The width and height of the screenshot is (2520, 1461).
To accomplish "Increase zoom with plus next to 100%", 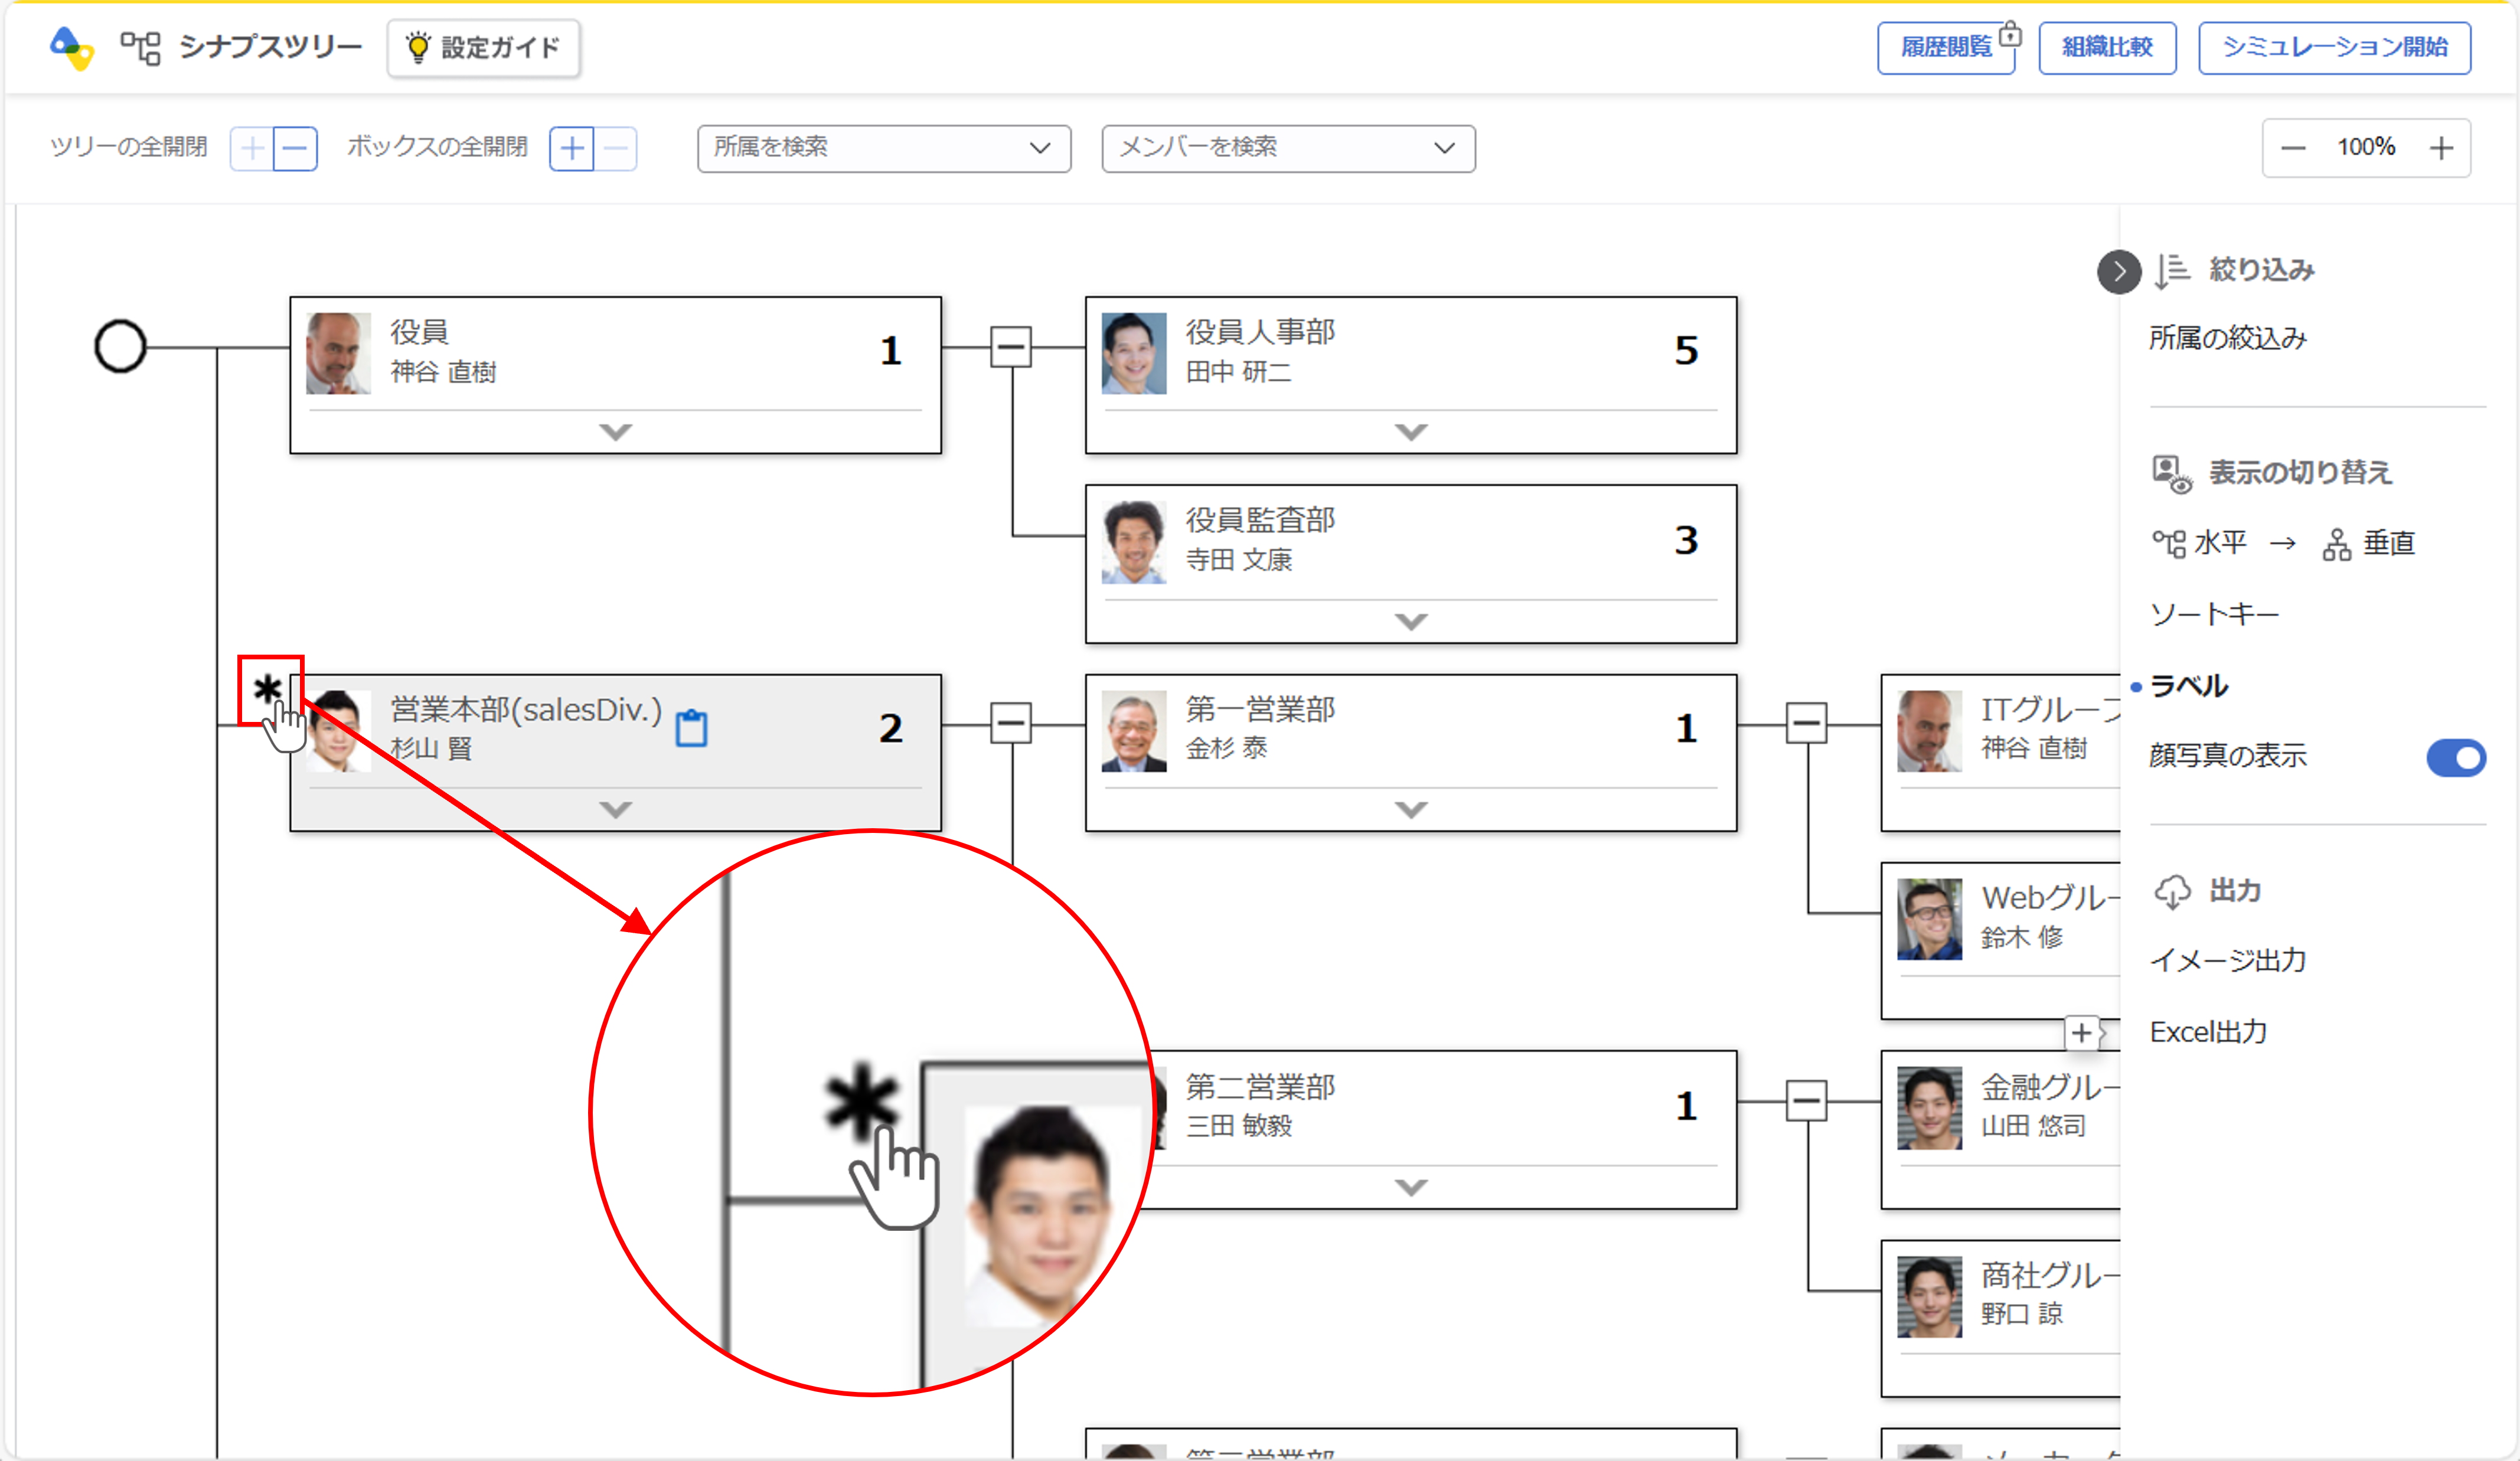I will [2441, 148].
